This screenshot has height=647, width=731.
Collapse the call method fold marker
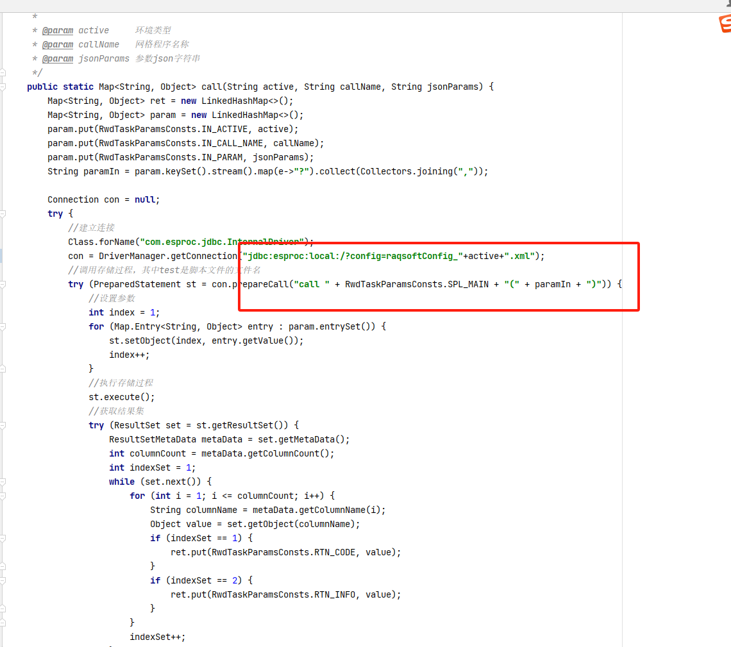[x=3, y=87]
